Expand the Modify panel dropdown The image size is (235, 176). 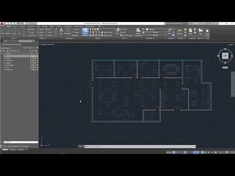(43, 38)
